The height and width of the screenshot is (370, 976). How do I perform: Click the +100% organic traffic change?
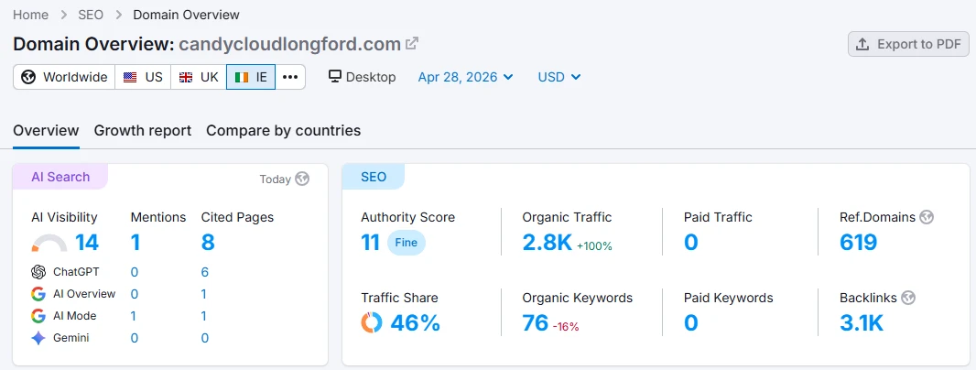(x=594, y=246)
